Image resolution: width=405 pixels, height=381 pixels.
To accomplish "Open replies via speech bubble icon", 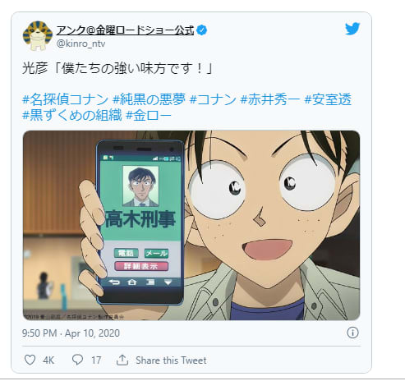I will (77, 360).
